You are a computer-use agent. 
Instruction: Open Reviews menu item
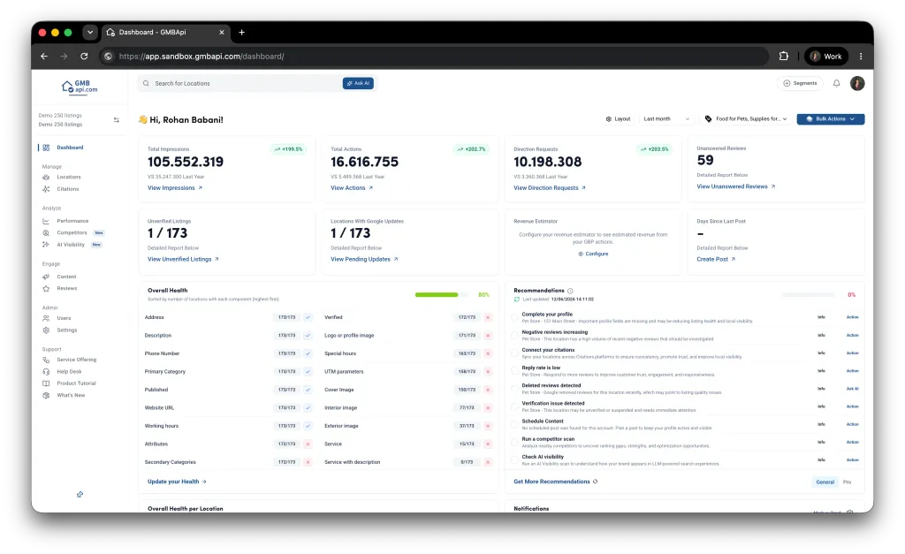tap(66, 289)
